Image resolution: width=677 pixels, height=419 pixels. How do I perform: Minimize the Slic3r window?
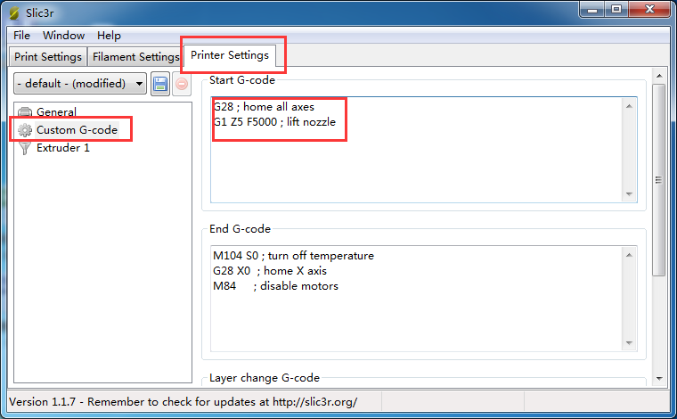tap(592, 10)
